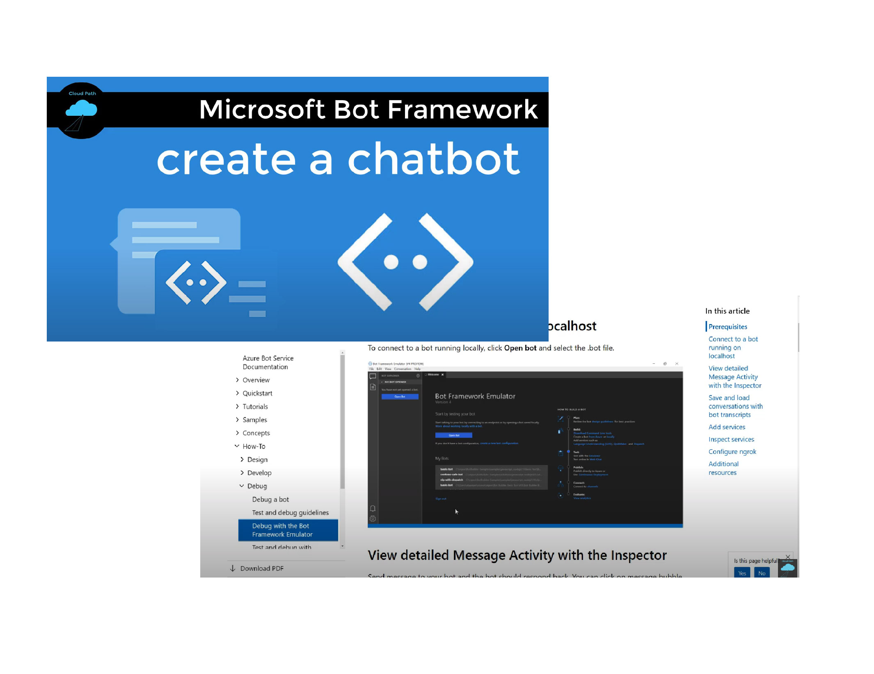Select the Welcome tab in the emulator
Viewport: 874px width, 674px height.
[433, 375]
